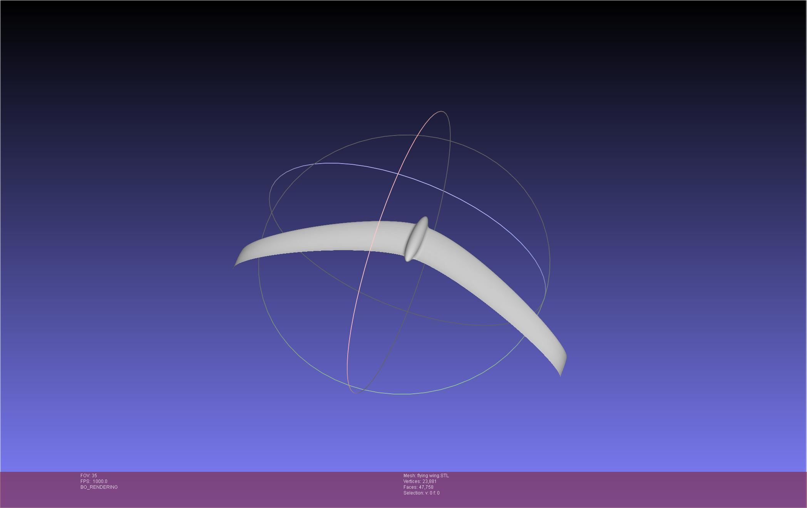
Task: Click the Selection: v: 0 f: 0 text
Action: coord(422,493)
